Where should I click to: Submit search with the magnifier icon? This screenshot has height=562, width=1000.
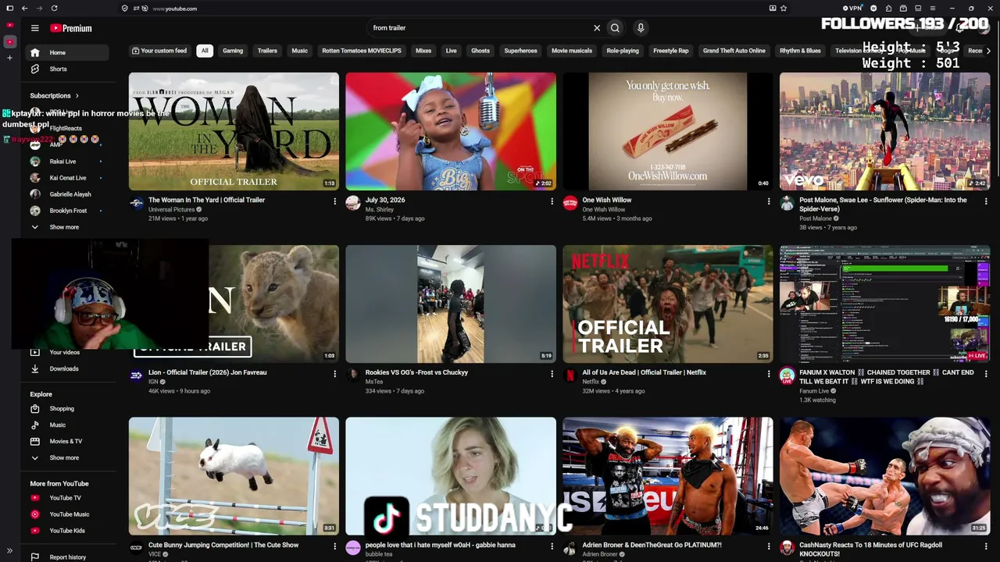tap(615, 28)
